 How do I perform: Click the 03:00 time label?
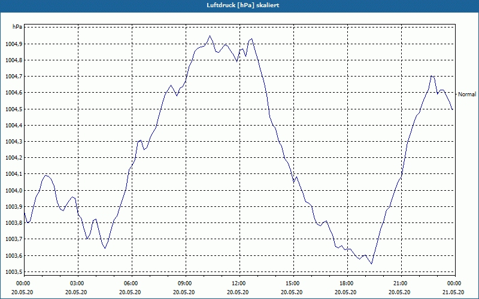click(x=78, y=283)
